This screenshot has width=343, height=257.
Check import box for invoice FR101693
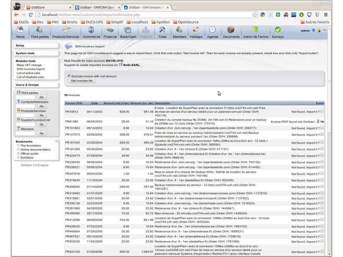322,128
